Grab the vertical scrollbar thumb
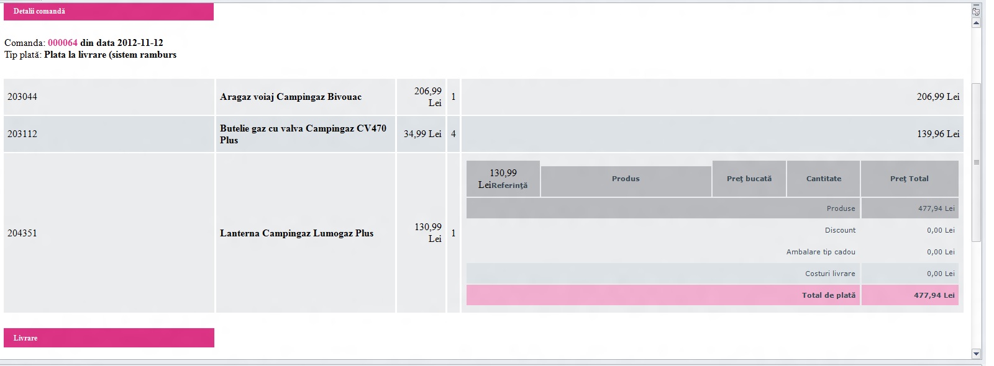The height and width of the screenshot is (366, 994). click(x=976, y=161)
